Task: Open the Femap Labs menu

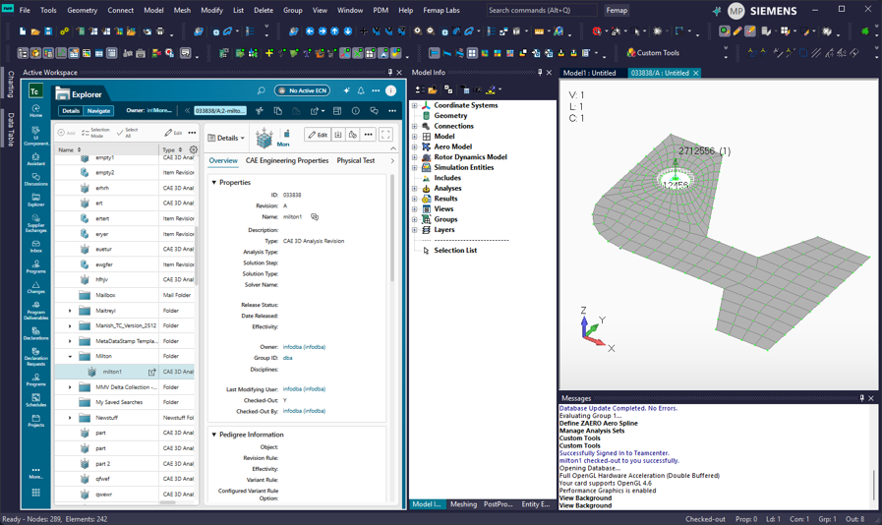Action: (x=441, y=10)
